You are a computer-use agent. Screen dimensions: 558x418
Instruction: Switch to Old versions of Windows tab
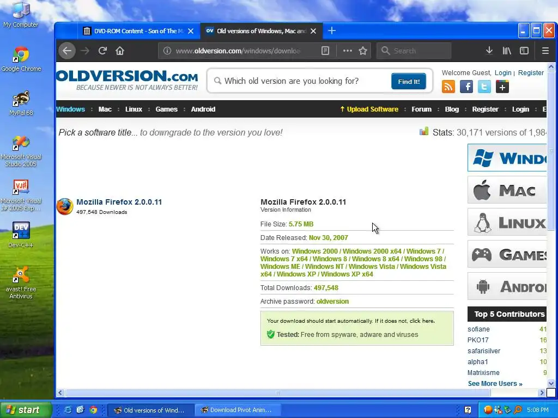coord(262,31)
